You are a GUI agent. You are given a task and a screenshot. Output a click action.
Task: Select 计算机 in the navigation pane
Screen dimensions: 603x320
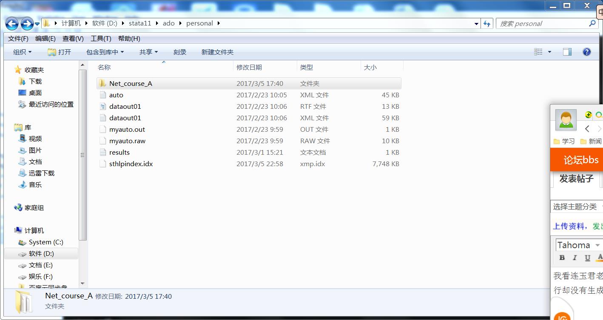pyautogui.click(x=34, y=230)
